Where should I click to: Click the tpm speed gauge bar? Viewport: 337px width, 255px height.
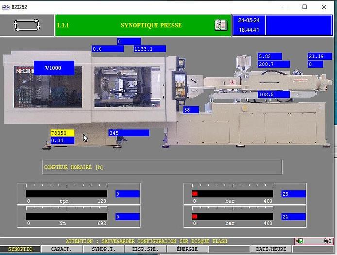pyautogui.click(x=67, y=194)
